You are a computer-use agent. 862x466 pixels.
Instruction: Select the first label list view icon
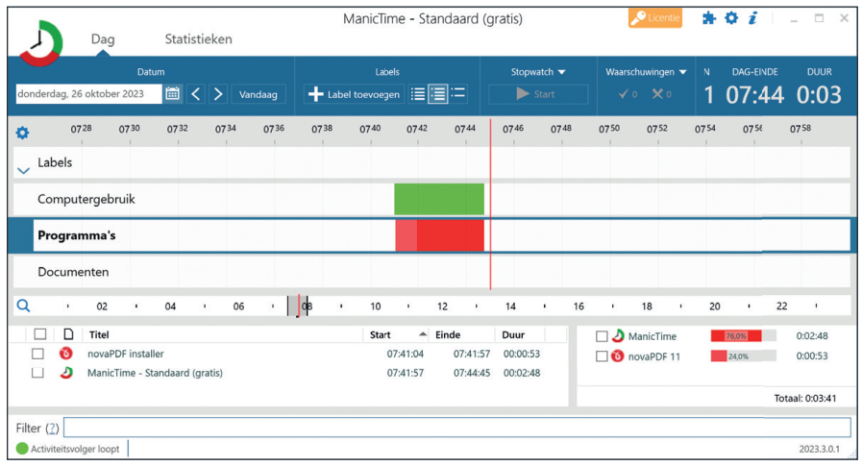coord(418,94)
